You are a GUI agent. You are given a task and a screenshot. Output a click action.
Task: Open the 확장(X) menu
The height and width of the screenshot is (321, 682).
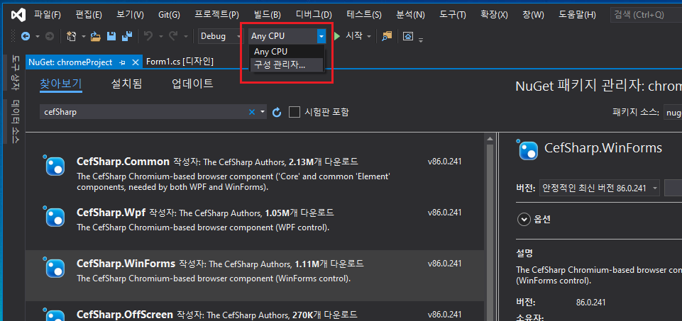point(494,15)
